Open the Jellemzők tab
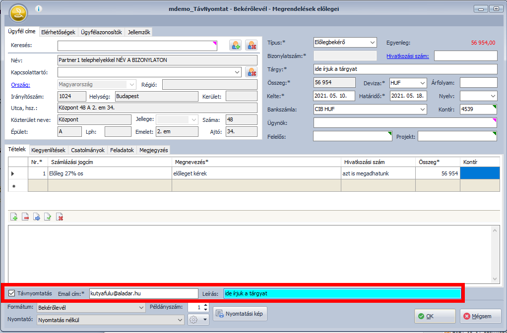 [139, 32]
